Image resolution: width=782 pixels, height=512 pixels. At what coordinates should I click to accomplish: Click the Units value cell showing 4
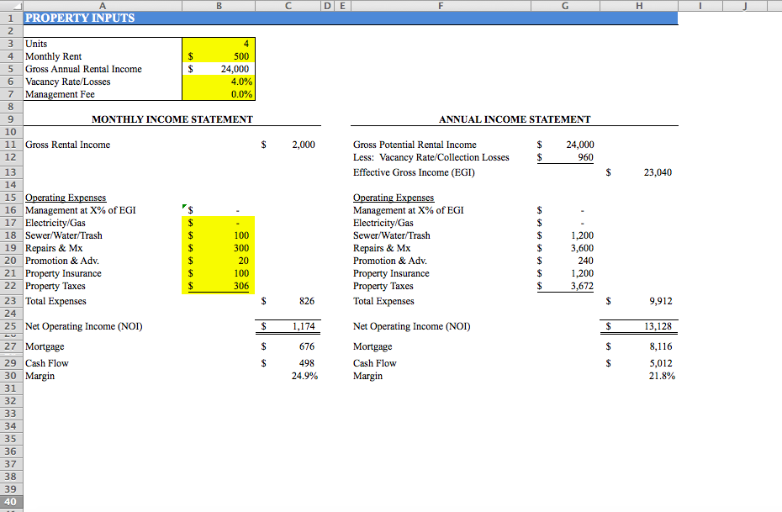point(219,44)
